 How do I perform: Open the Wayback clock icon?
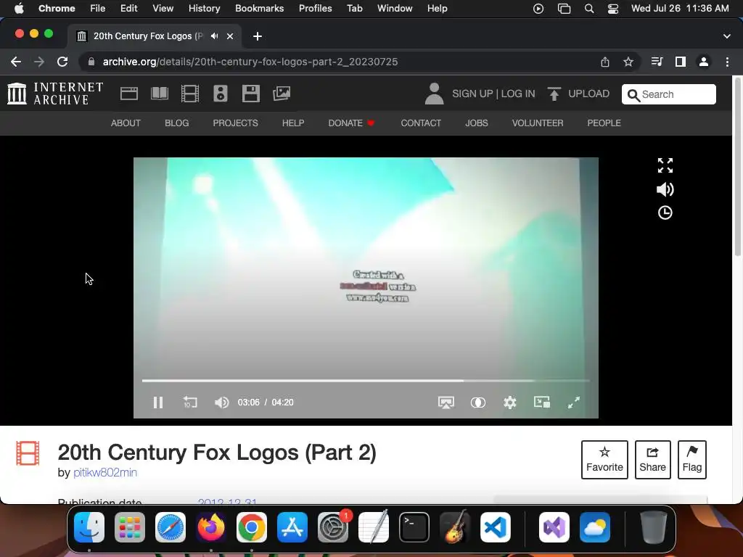click(x=665, y=213)
